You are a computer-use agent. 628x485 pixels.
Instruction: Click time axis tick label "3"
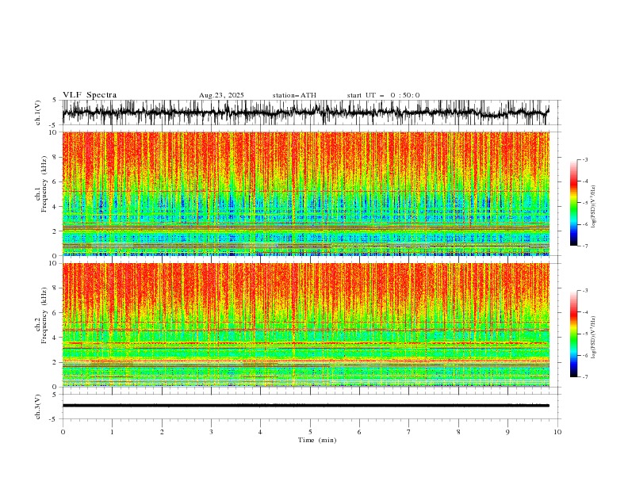pyautogui.click(x=211, y=432)
